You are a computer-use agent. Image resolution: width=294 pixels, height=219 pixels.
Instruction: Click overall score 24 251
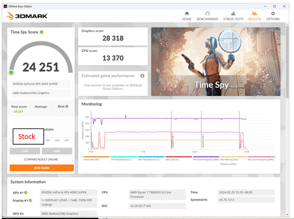tap(41, 67)
